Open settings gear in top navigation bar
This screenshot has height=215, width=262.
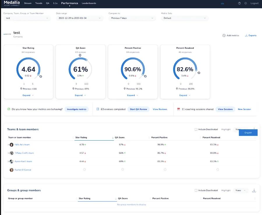pos(246,3)
